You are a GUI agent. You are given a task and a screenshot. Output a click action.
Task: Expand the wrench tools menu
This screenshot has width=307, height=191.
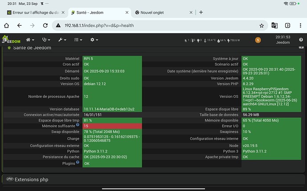pyautogui.click(x=62, y=40)
